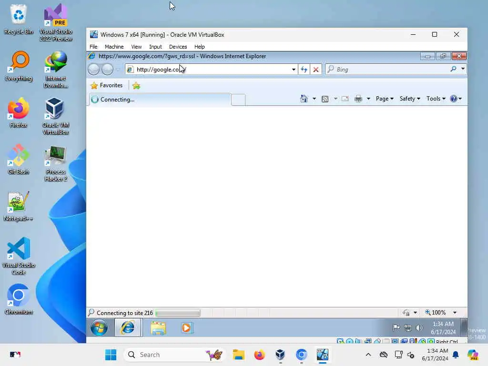This screenshot has height=366, width=488.
Task: Open the Favorites center button
Action: [106, 85]
